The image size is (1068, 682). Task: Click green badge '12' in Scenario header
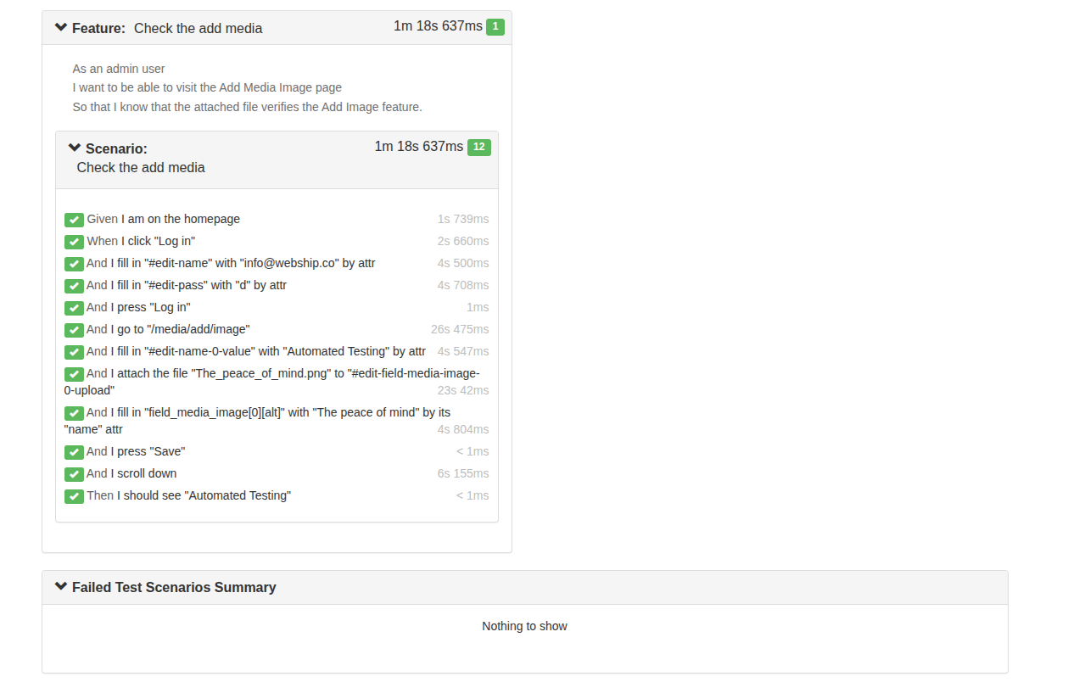coord(478,147)
